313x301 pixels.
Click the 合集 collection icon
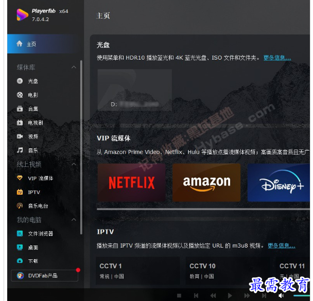(x=20, y=109)
